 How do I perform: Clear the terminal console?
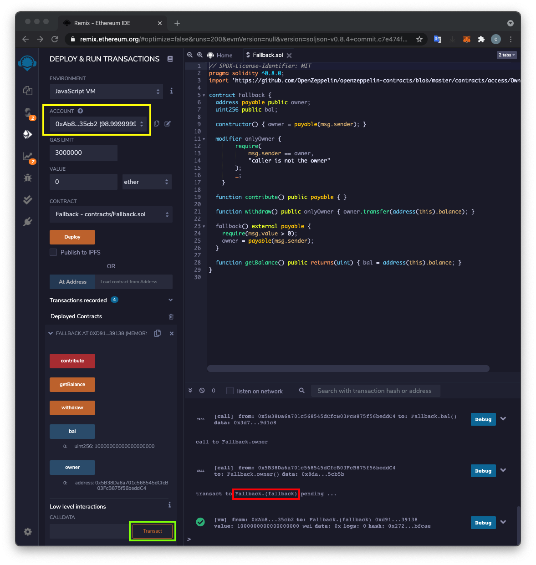click(202, 391)
